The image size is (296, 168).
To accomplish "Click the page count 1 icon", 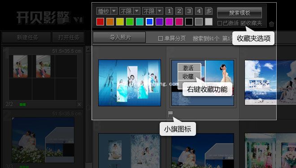I will click(x=169, y=11).
